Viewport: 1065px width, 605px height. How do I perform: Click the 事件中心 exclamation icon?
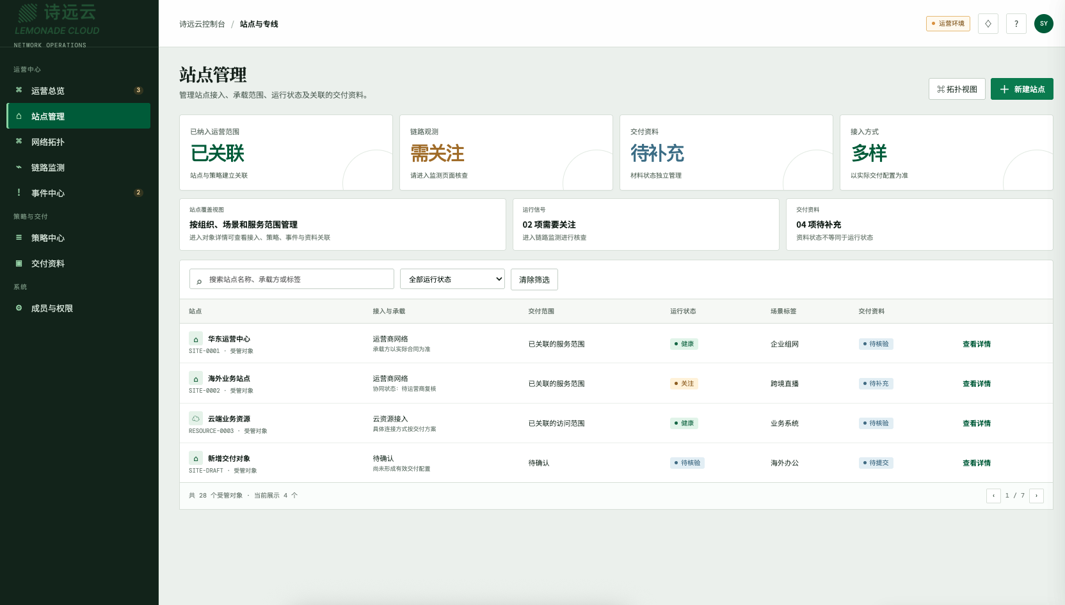19,192
